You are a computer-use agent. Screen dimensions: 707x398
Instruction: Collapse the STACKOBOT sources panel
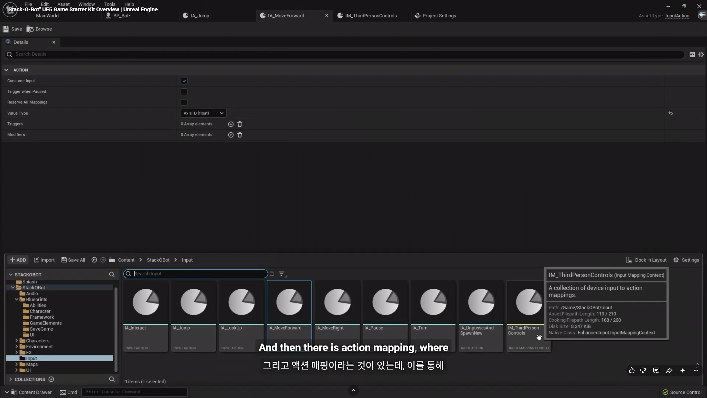[x=11, y=274]
